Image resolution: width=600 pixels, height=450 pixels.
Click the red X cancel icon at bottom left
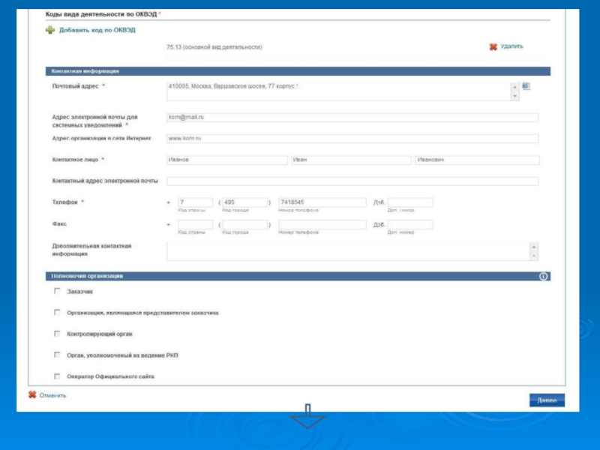pos(32,395)
